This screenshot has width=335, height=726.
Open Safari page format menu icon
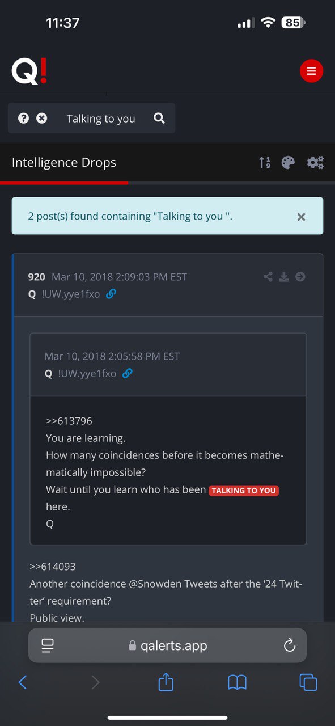click(48, 645)
